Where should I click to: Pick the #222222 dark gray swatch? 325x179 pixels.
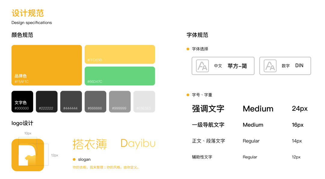point(47,102)
